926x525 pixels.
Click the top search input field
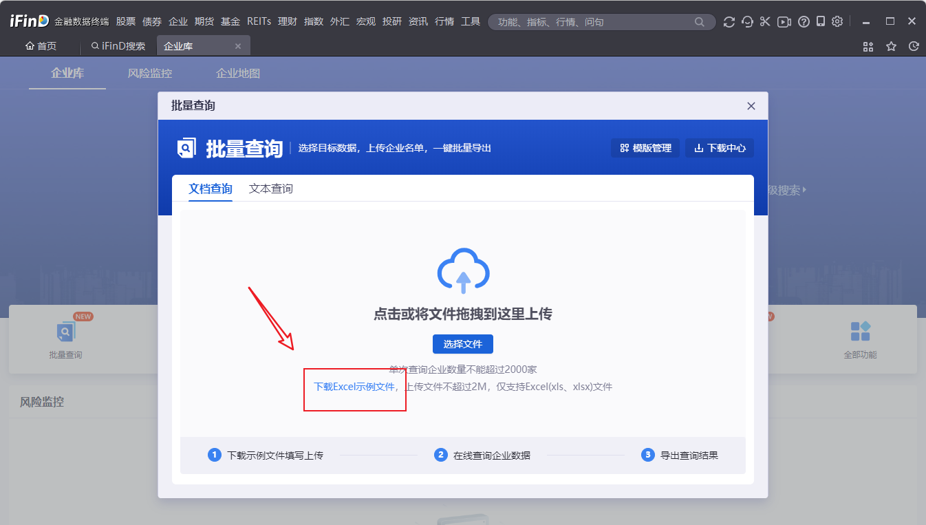tap(592, 22)
